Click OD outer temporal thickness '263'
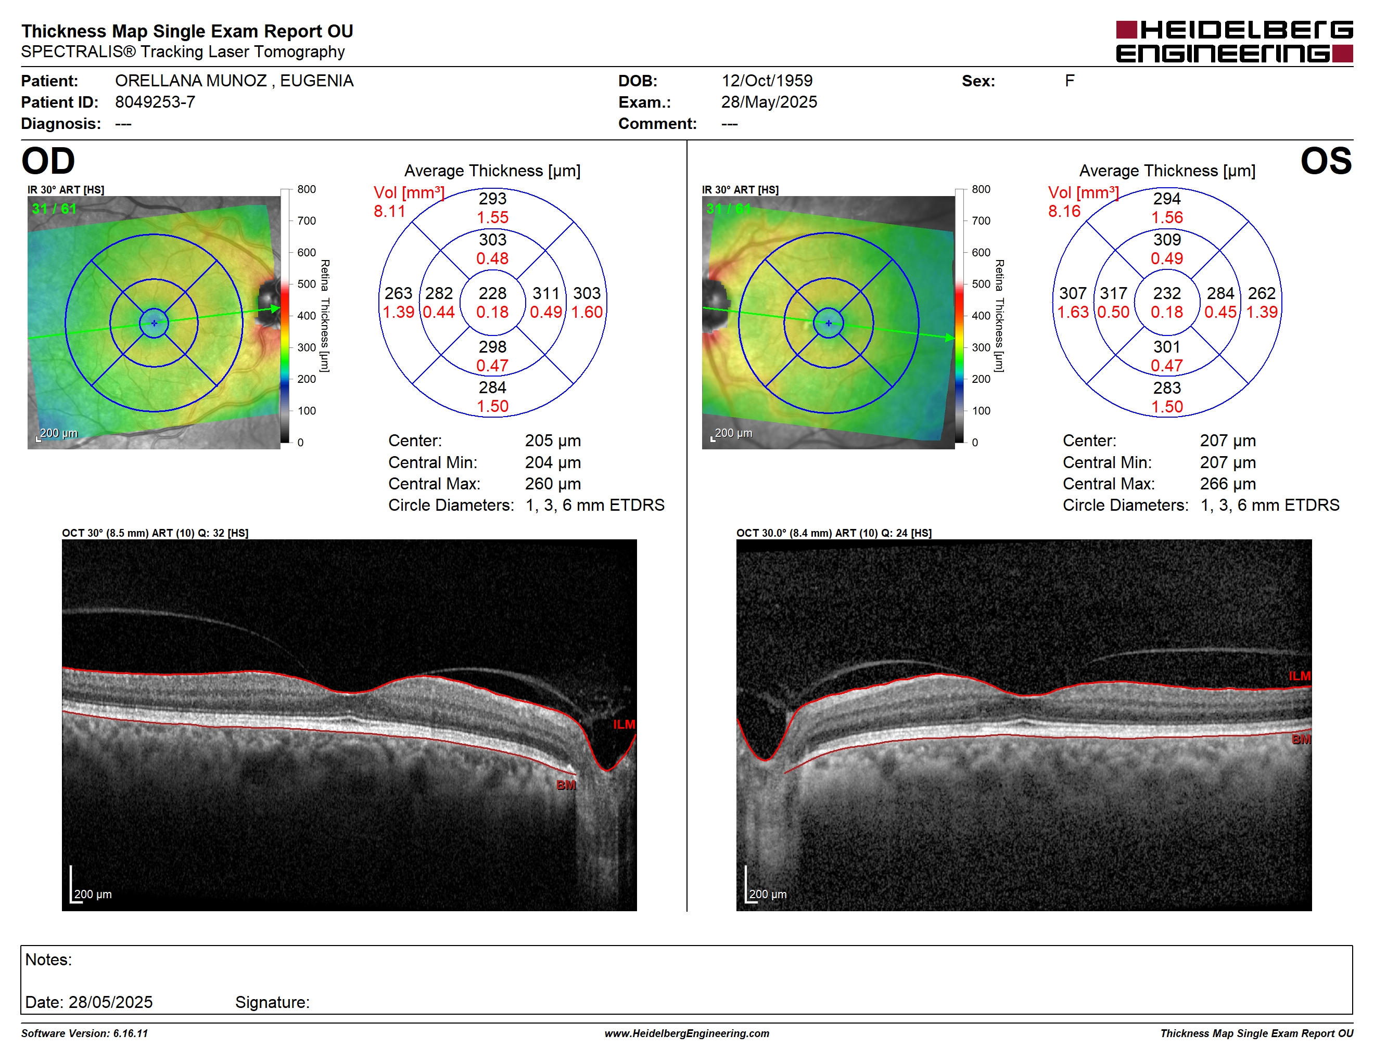The height and width of the screenshot is (1061, 1374). [x=398, y=293]
